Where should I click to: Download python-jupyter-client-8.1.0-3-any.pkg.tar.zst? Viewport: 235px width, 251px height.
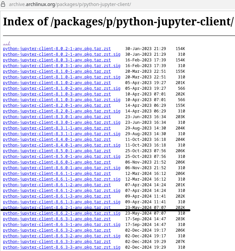click(x=57, y=94)
